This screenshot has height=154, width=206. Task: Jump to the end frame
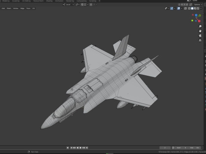tap(87, 148)
